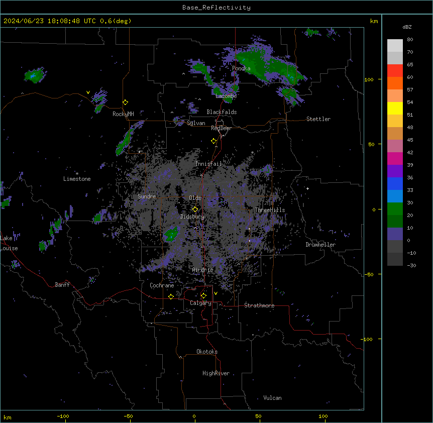The width and height of the screenshot is (433, 423).
Task: Click the Banff label
Action: tap(62, 285)
